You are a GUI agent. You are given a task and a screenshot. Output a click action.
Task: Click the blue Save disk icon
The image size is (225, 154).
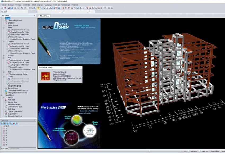11,8
